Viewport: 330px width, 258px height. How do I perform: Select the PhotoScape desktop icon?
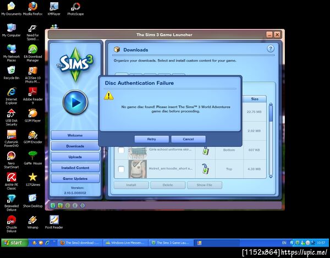(75, 8)
